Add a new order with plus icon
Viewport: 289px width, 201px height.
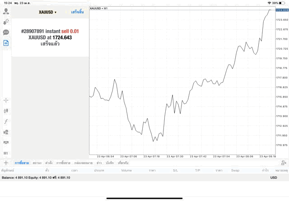(6, 163)
